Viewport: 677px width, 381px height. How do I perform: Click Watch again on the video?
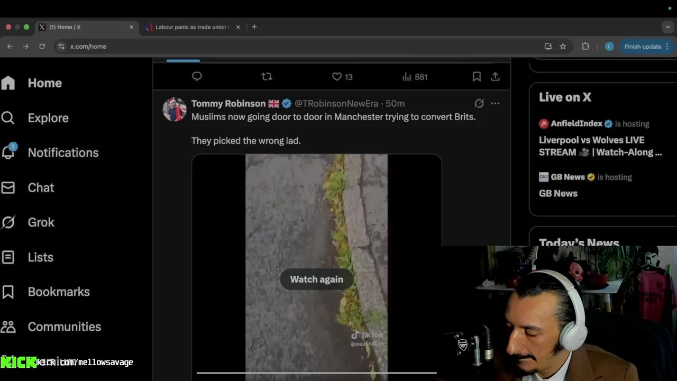pyautogui.click(x=316, y=279)
